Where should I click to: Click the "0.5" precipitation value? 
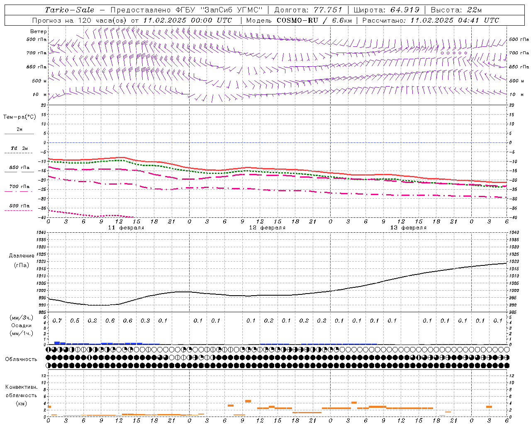[75, 321]
